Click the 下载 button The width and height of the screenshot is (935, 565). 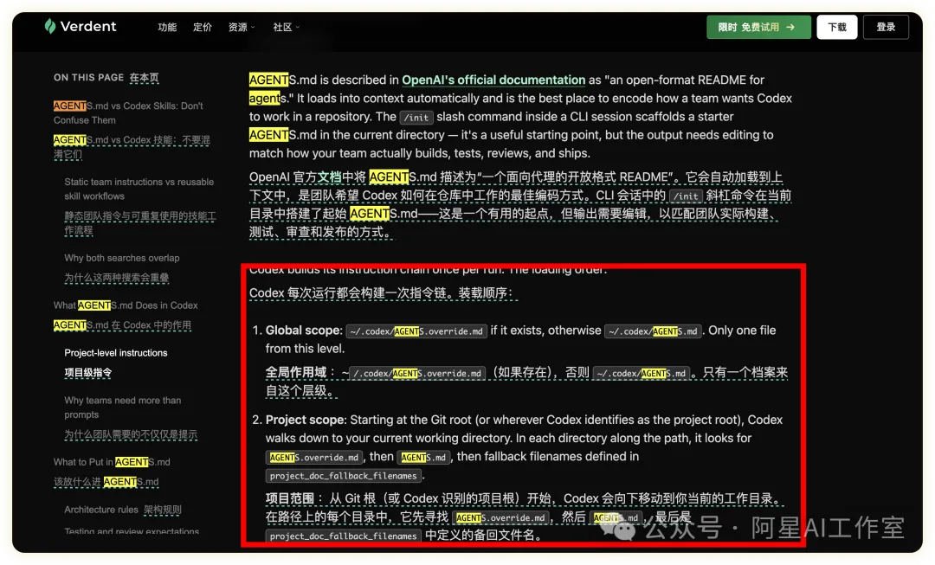(x=836, y=27)
